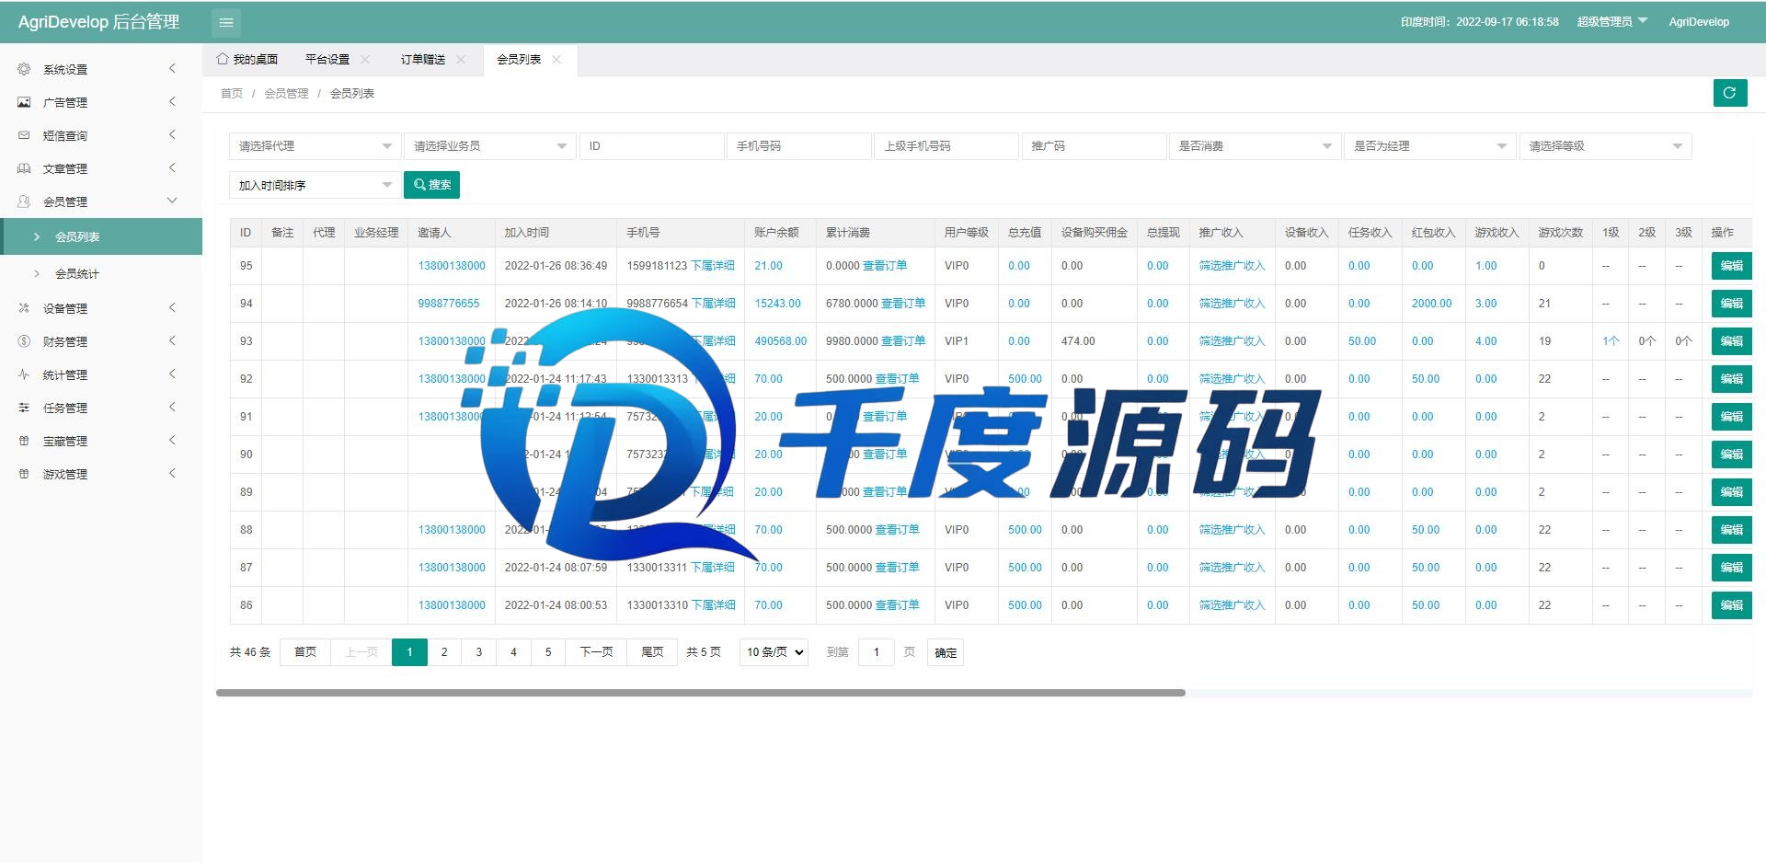This screenshot has height=863, width=1766.
Task: Click the 会员管理 user icon
Action: 25,201
